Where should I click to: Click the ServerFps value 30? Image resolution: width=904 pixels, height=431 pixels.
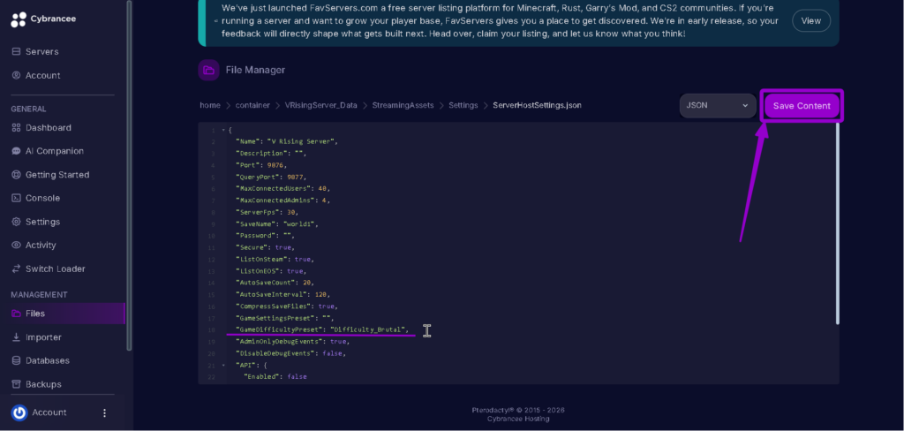290,212
